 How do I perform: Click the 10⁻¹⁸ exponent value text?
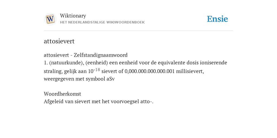[94, 71]
